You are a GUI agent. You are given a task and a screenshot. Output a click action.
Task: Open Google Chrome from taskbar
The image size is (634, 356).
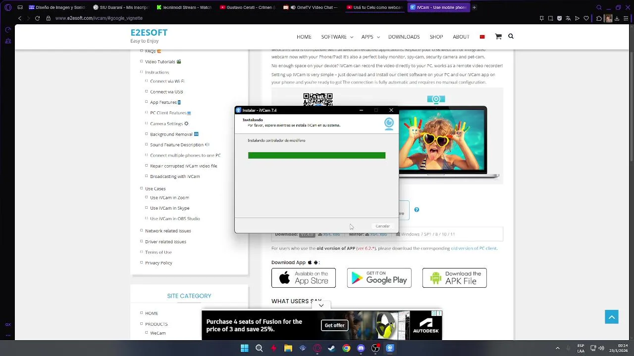pyautogui.click(x=346, y=348)
